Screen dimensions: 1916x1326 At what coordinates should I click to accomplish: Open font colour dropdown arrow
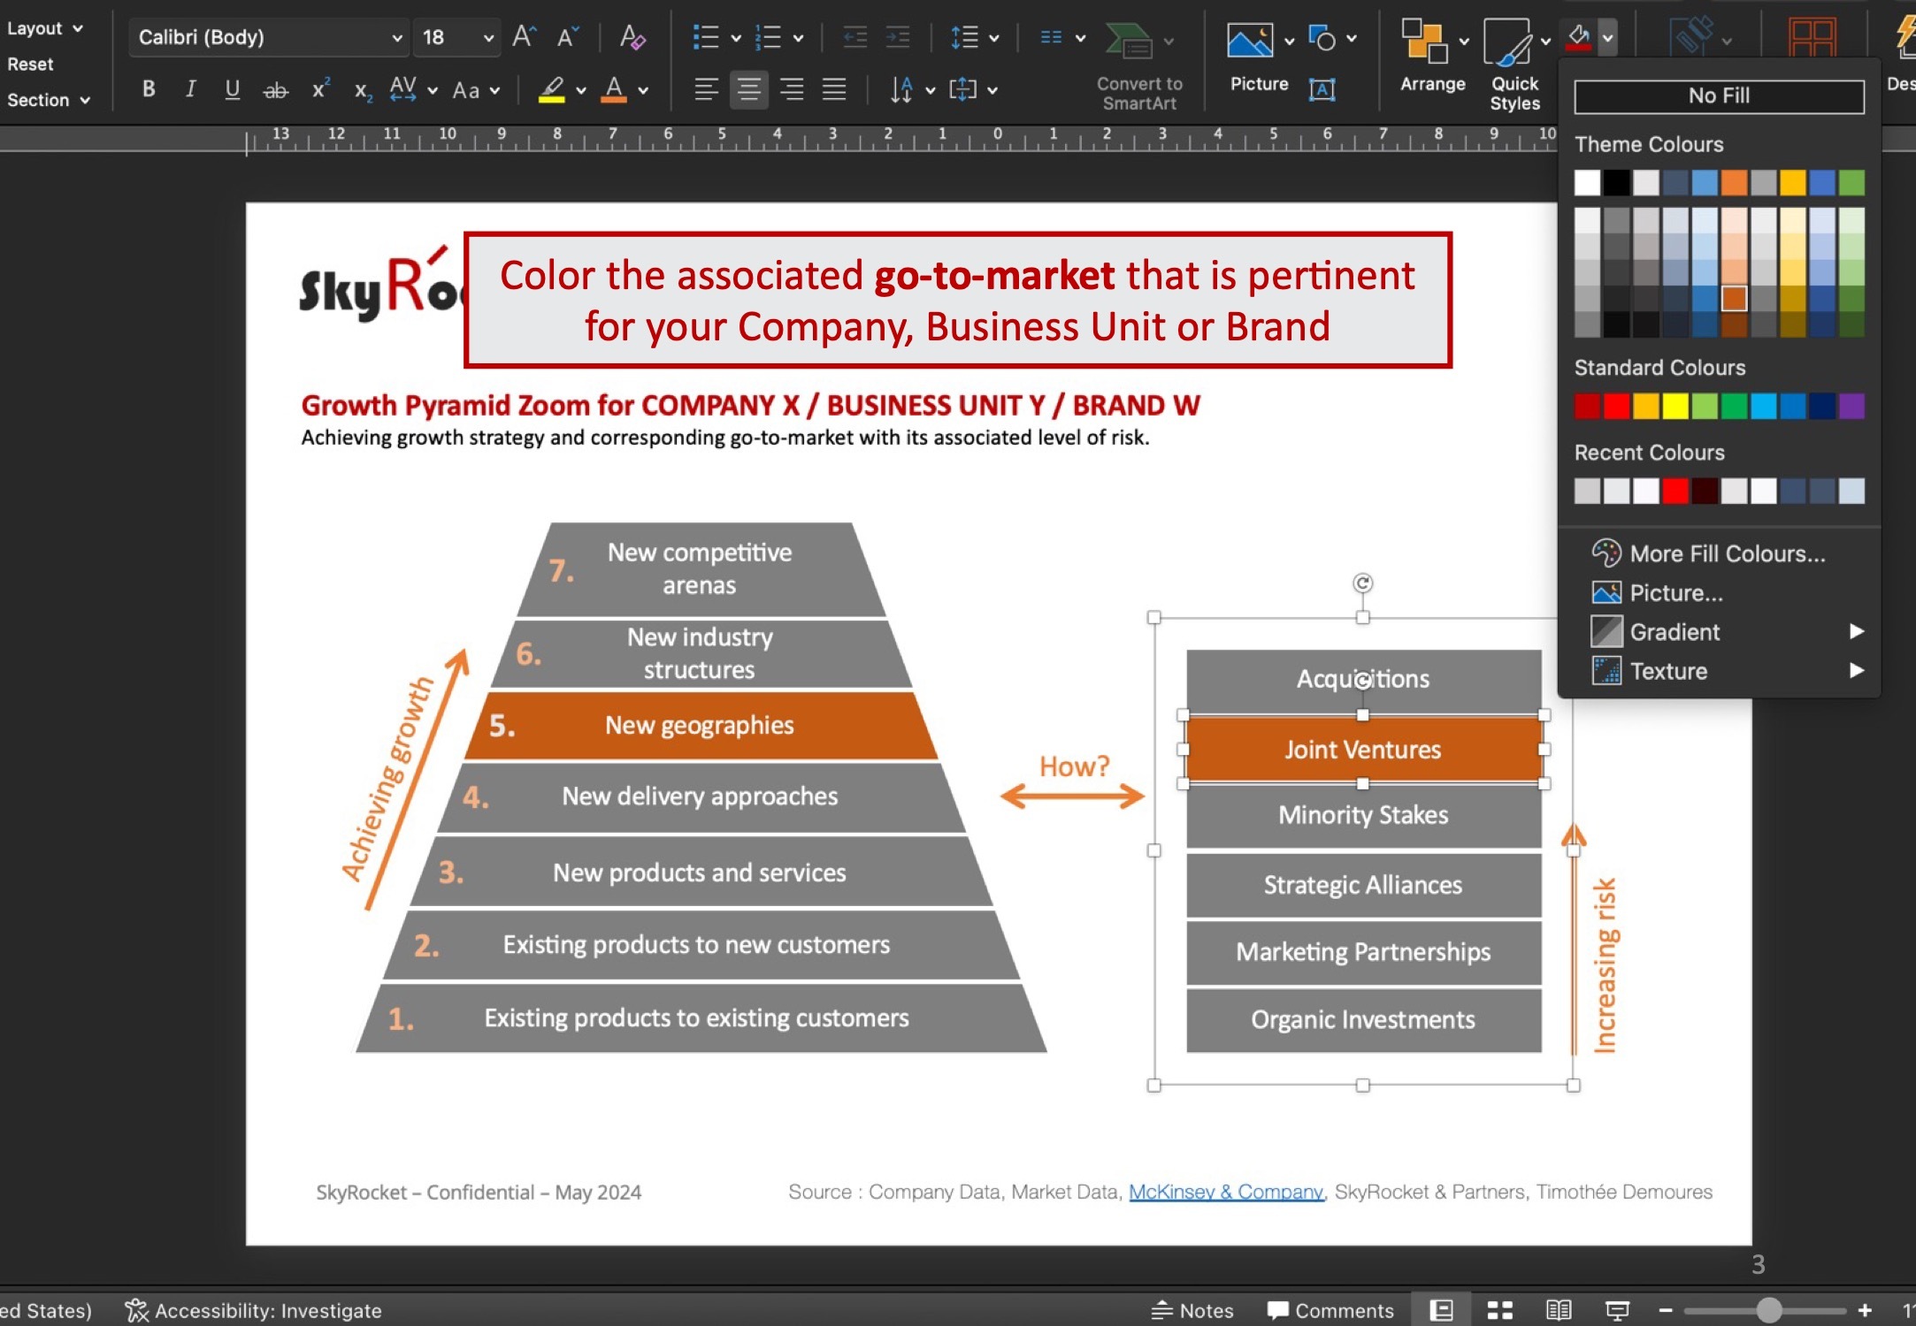click(643, 90)
